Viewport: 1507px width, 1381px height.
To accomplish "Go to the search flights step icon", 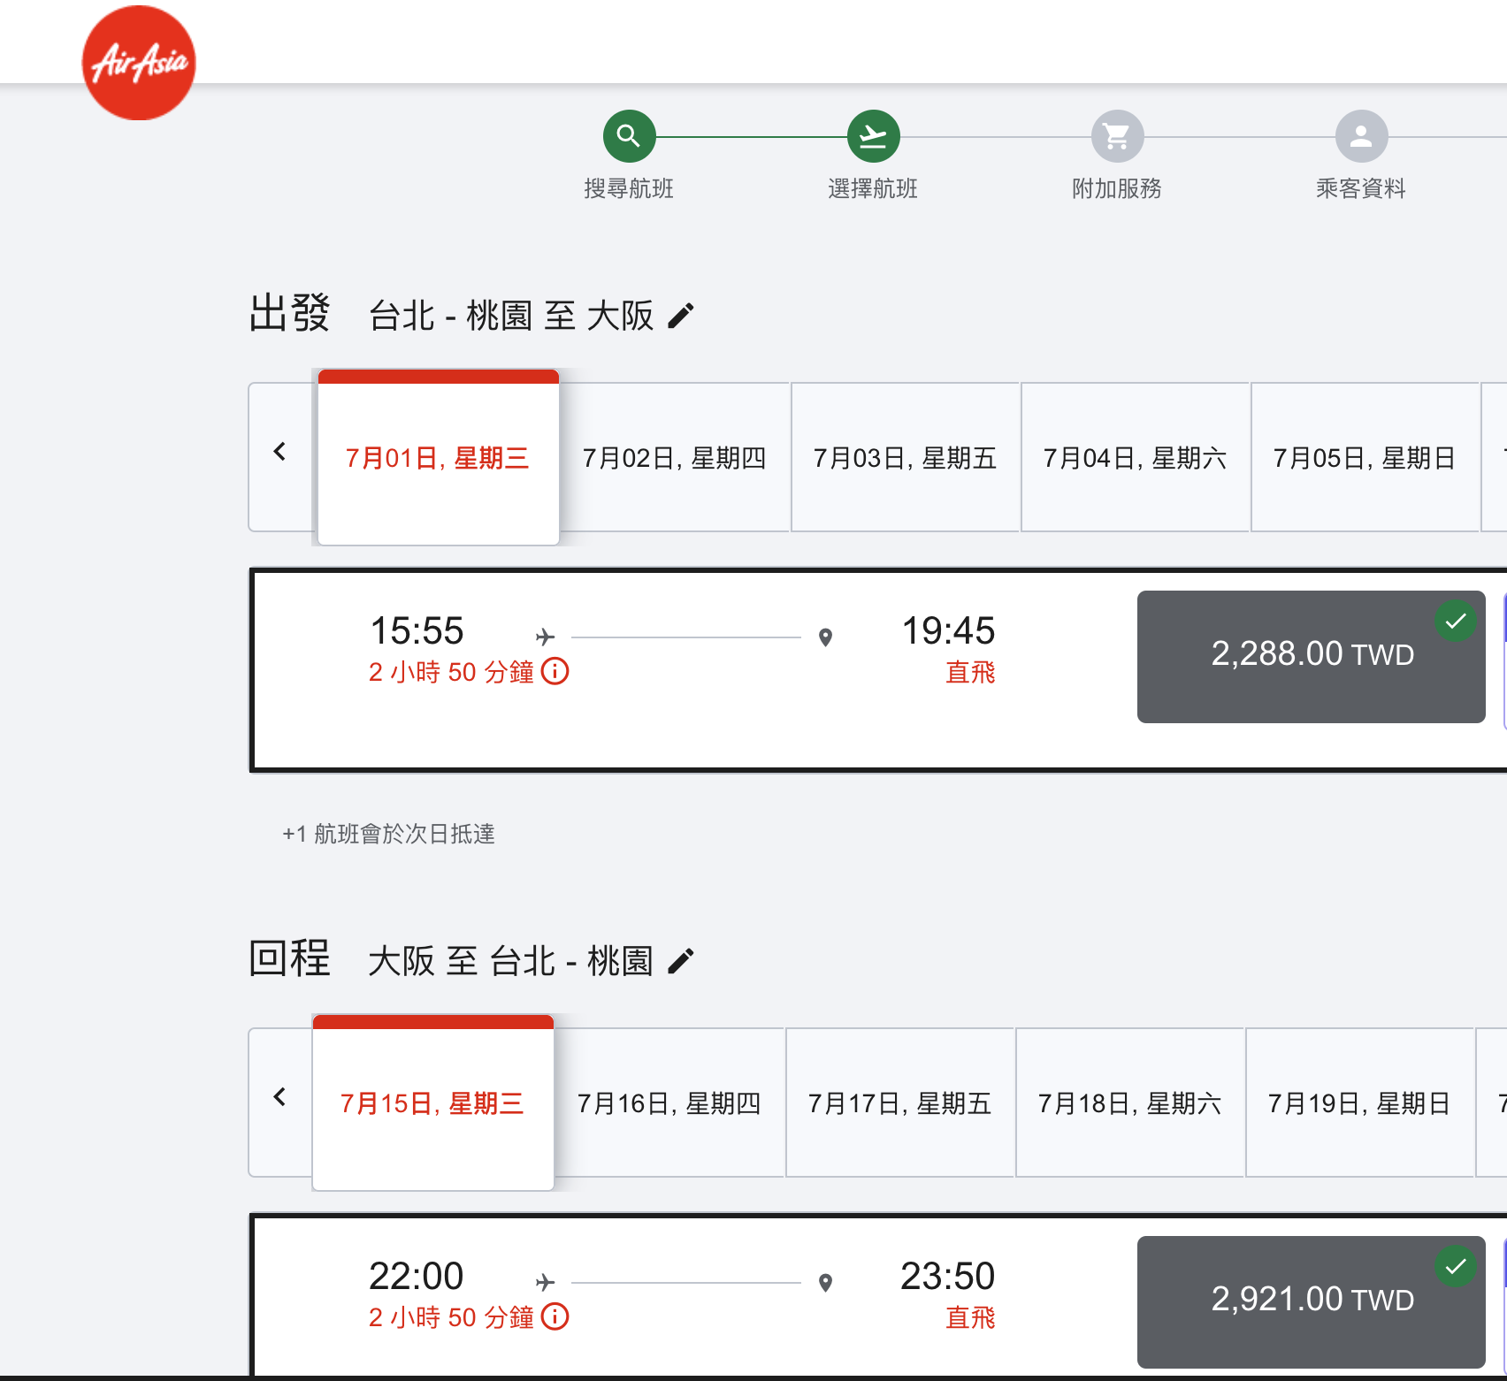I will click(x=629, y=136).
